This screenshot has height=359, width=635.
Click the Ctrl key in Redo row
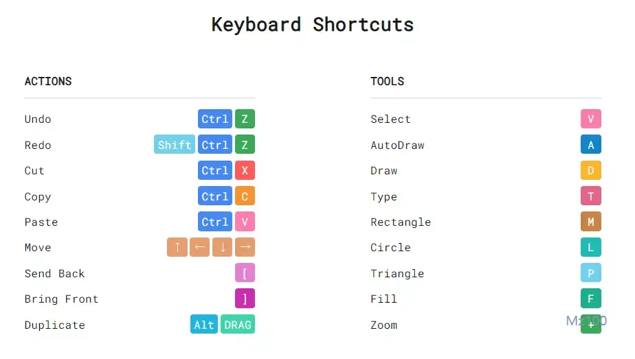[215, 145]
